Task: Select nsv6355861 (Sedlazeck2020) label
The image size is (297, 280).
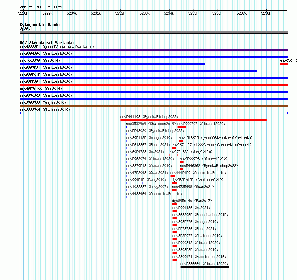Action: [46, 82]
